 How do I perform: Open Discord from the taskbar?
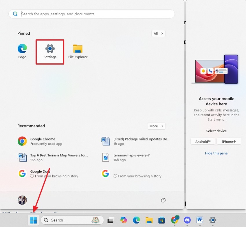(187, 220)
